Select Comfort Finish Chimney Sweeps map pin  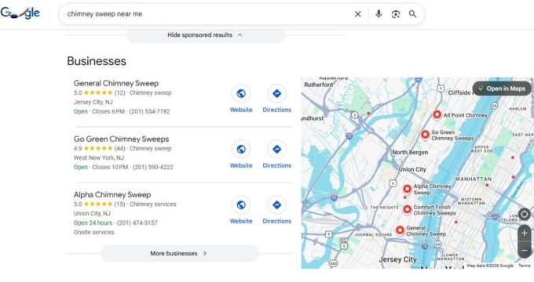click(407, 209)
